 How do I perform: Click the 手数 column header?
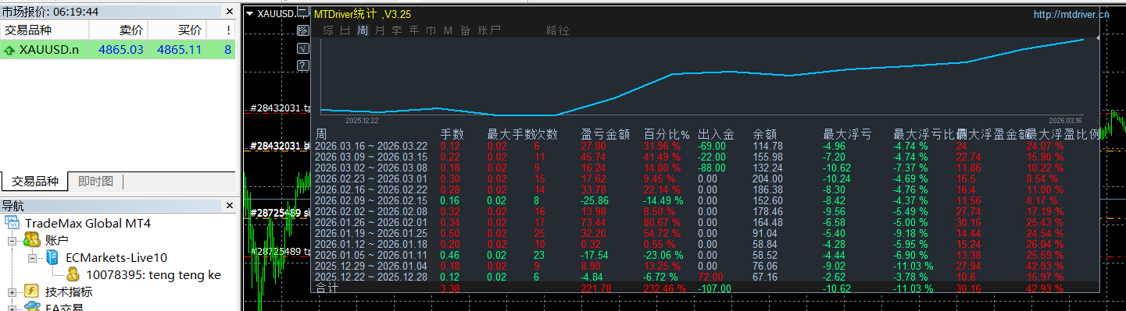452,134
